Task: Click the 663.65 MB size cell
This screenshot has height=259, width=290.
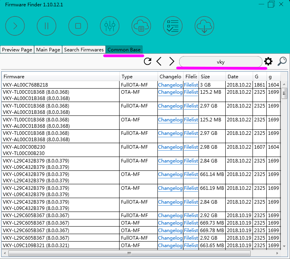Action: [x=212, y=245]
